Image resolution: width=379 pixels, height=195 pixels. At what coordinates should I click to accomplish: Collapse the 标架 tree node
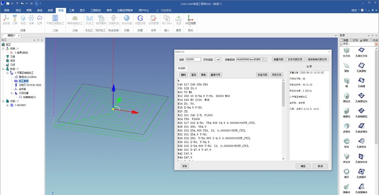pyautogui.click(x=3, y=48)
